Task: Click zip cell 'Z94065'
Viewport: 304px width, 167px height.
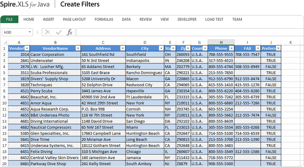Action: pyautogui.click(x=183, y=85)
